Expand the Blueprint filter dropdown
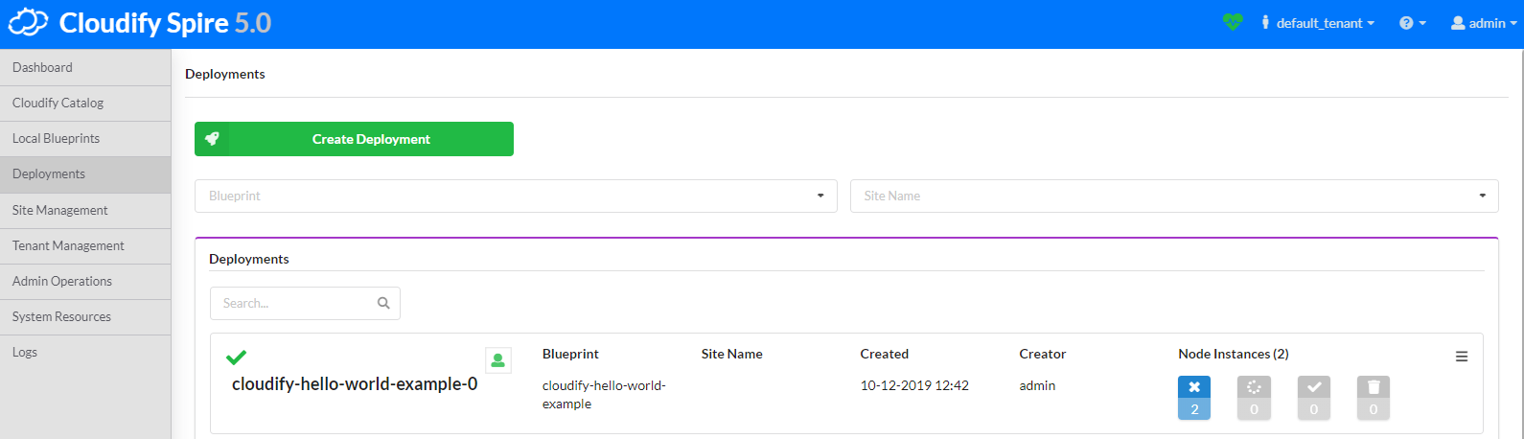The image size is (1524, 439). 820,196
